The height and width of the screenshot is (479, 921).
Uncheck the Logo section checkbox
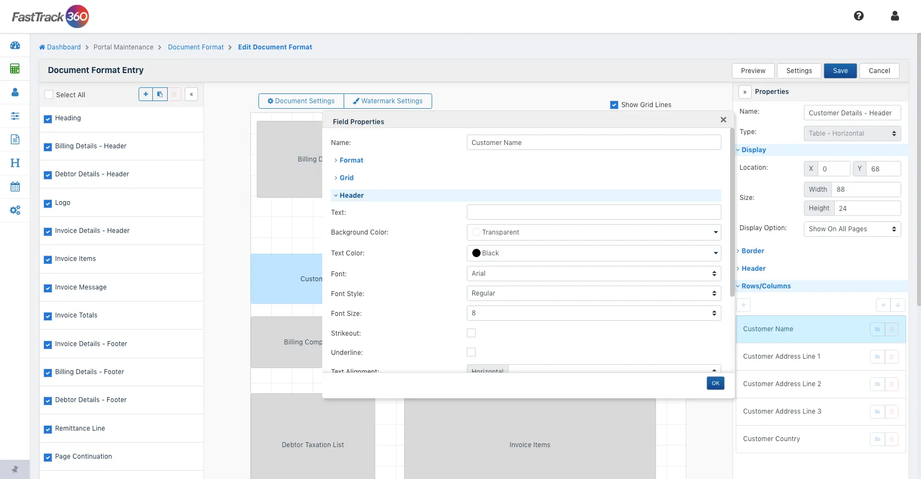tap(48, 203)
